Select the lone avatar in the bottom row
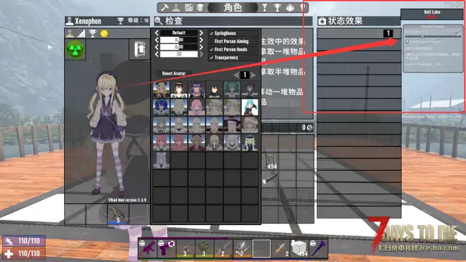Screen dimensions: 466x262 click(161, 160)
